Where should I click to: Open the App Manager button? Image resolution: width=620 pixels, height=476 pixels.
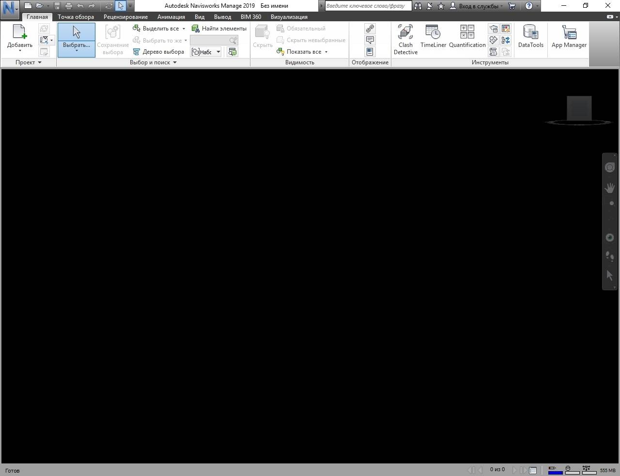tap(569, 37)
